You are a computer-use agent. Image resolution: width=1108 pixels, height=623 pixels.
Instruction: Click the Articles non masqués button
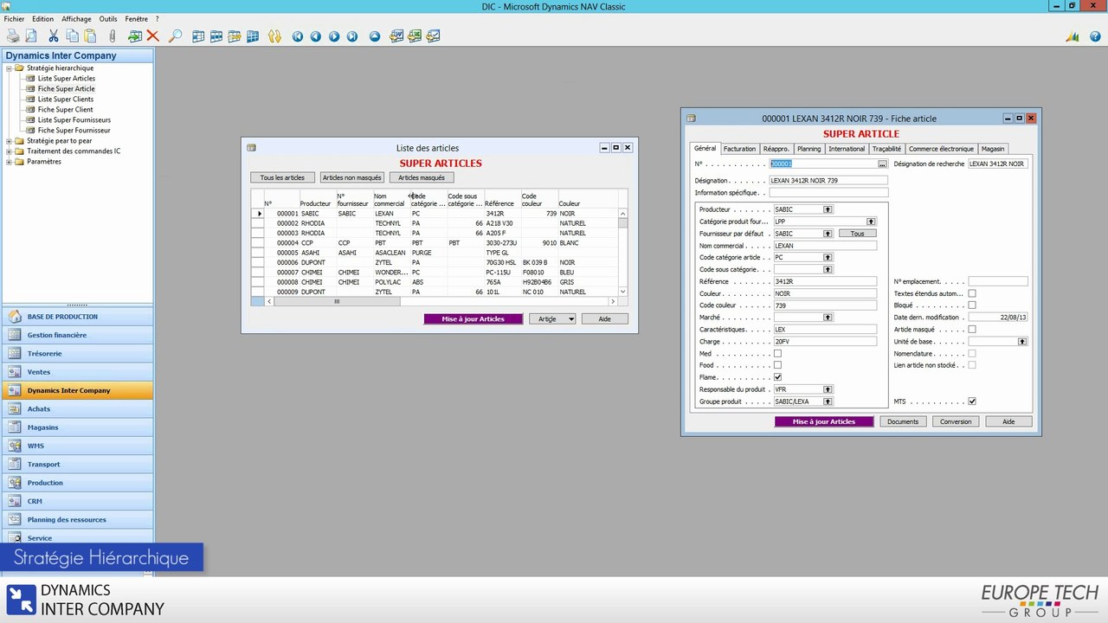point(351,177)
